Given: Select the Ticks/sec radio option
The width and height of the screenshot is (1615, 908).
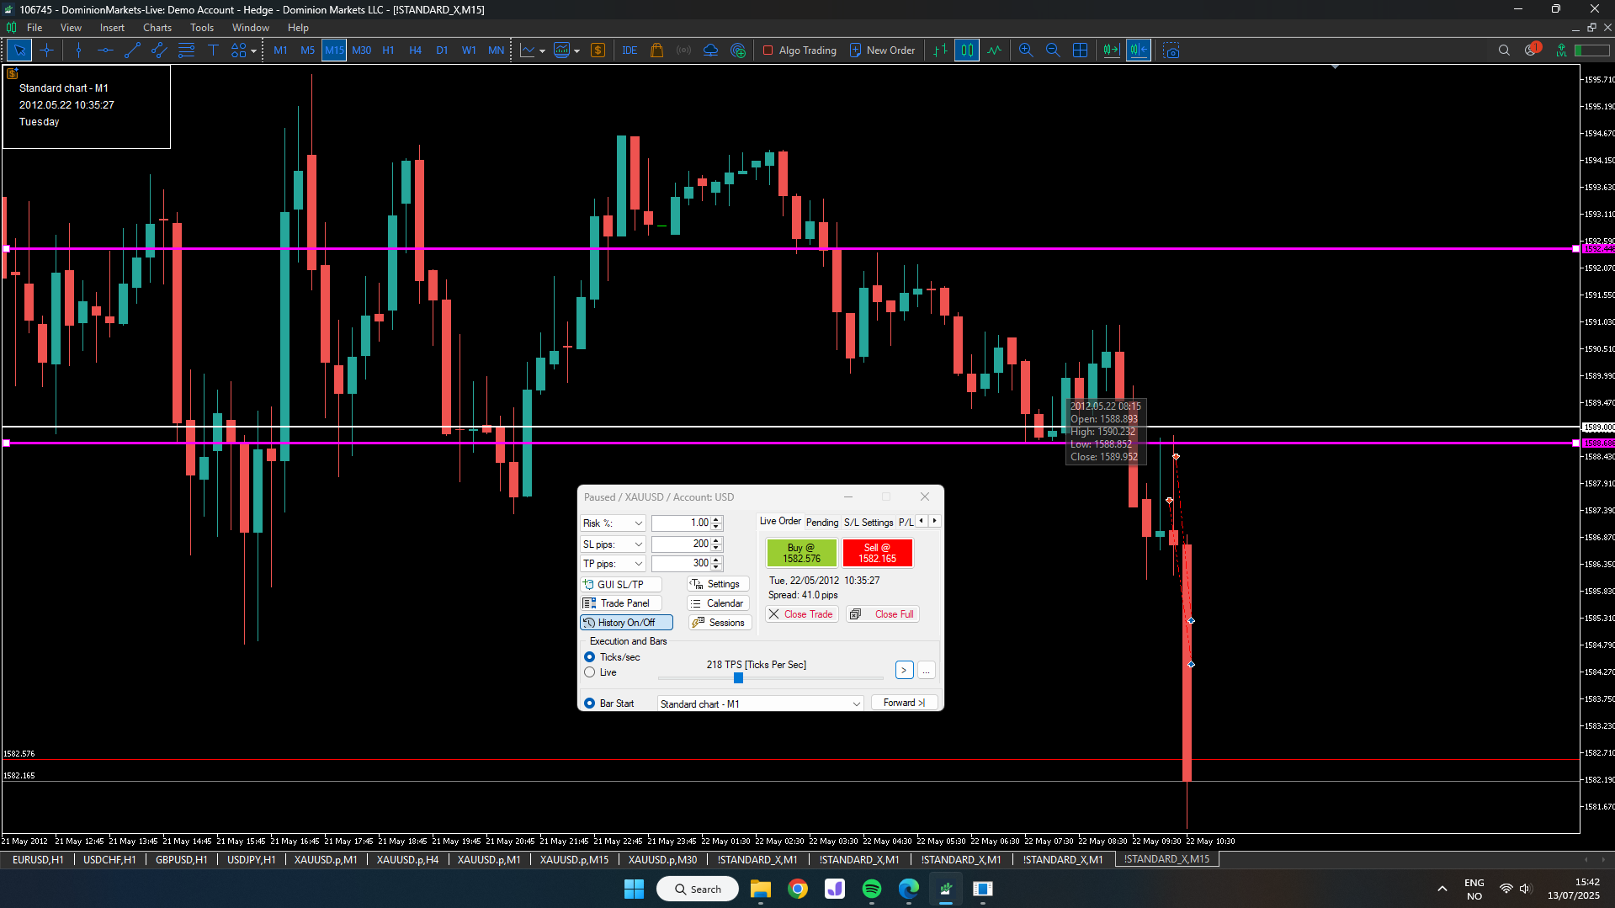Looking at the screenshot, I should pos(589,657).
